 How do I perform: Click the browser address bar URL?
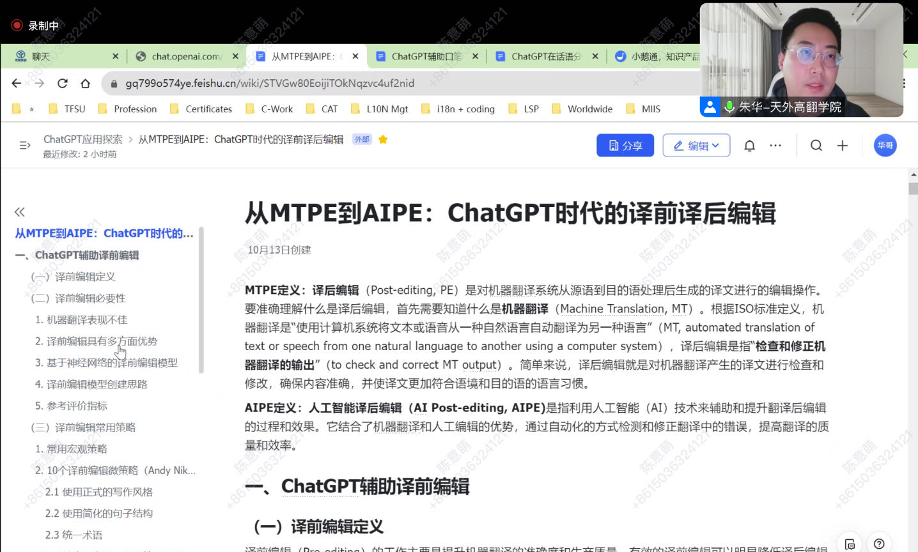point(270,83)
